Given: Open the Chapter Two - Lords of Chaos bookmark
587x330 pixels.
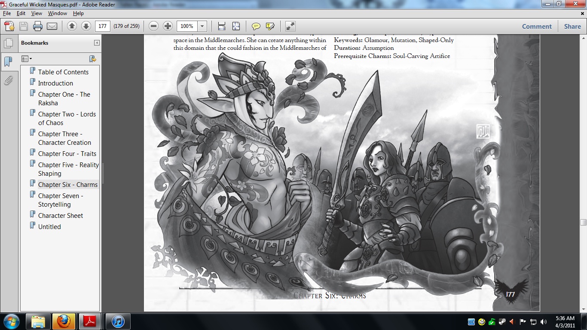Looking at the screenshot, I should [67, 119].
